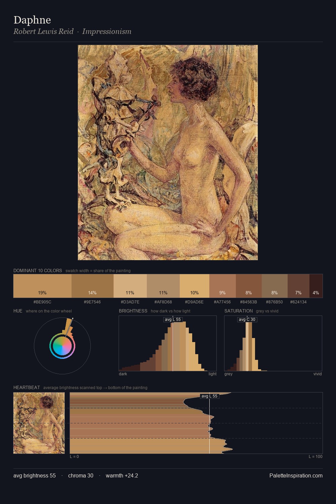
Task: Click hex code '#A77456' text
Action: [x=222, y=302]
